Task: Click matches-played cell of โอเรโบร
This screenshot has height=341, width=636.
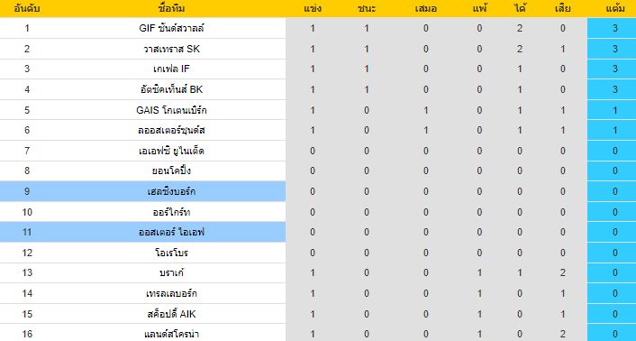Action: [x=313, y=253]
